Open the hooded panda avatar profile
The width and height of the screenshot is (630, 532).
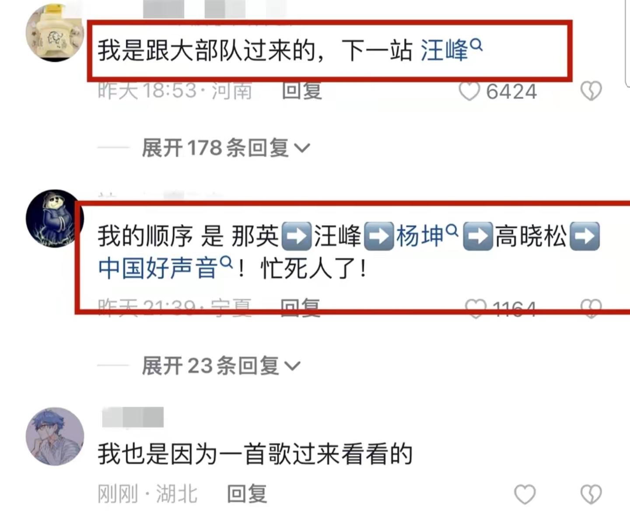(x=55, y=219)
